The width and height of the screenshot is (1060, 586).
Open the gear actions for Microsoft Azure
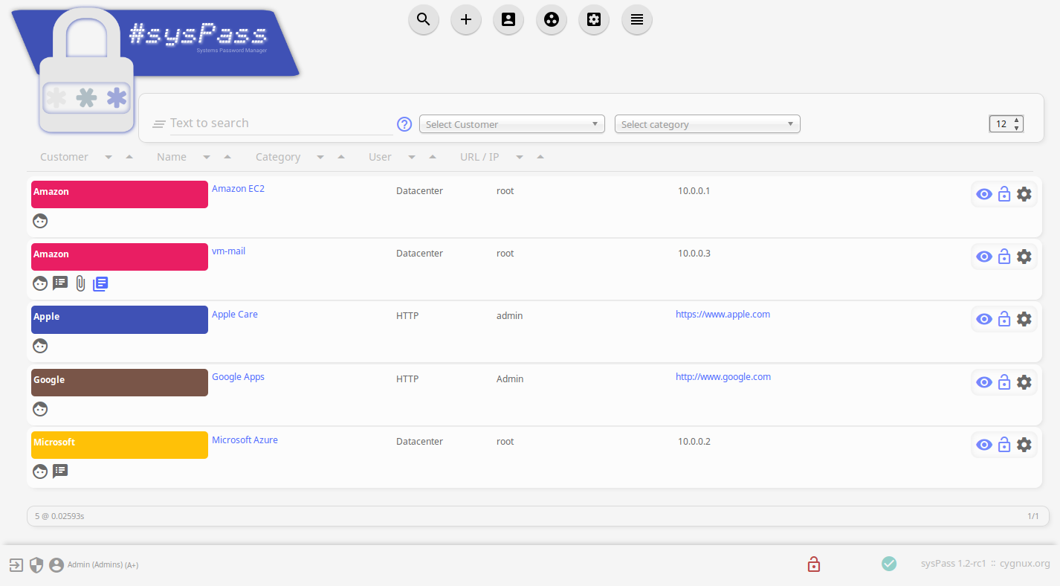pyautogui.click(x=1024, y=445)
